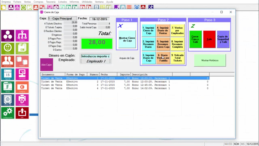
Task: Open the Caja Principal combo box
Action: (x=62, y=18)
